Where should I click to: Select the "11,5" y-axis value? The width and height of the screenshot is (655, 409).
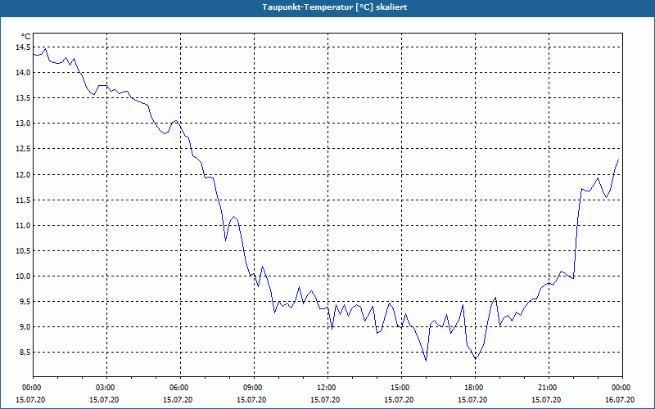tap(24, 200)
